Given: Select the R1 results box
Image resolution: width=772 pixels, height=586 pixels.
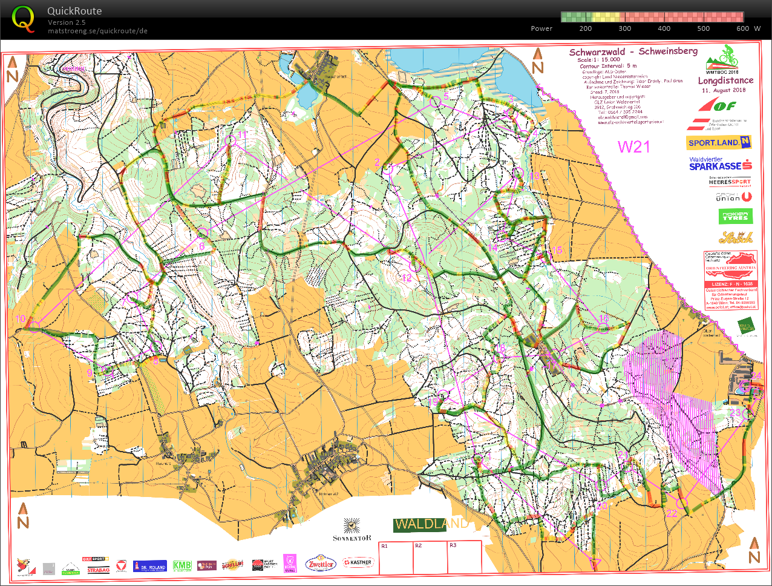Looking at the screenshot, I should [x=396, y=557].
